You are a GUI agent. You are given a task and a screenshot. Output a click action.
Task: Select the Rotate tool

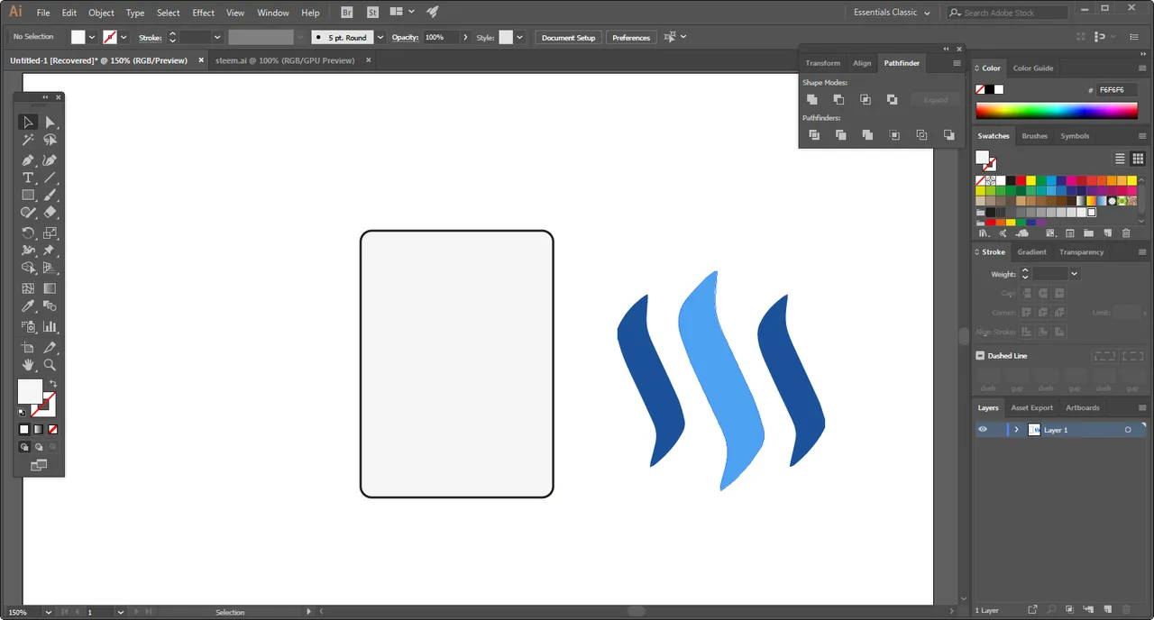28,232
